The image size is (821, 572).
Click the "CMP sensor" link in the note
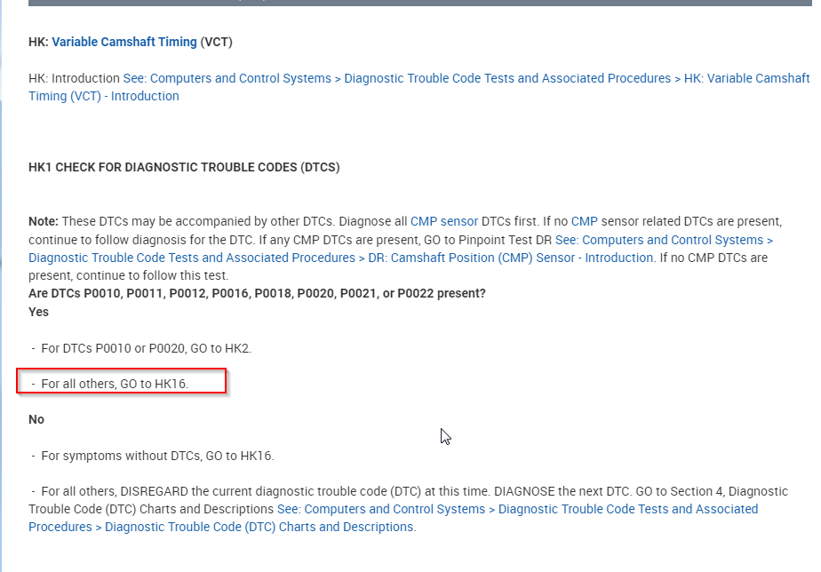tap(443, 221)
